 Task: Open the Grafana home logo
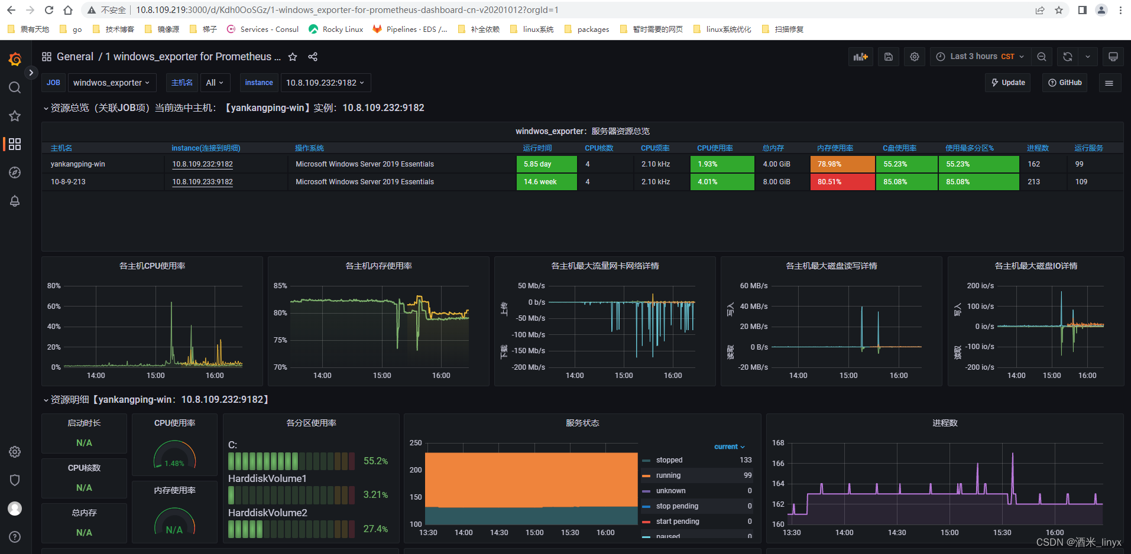point(15,59)
